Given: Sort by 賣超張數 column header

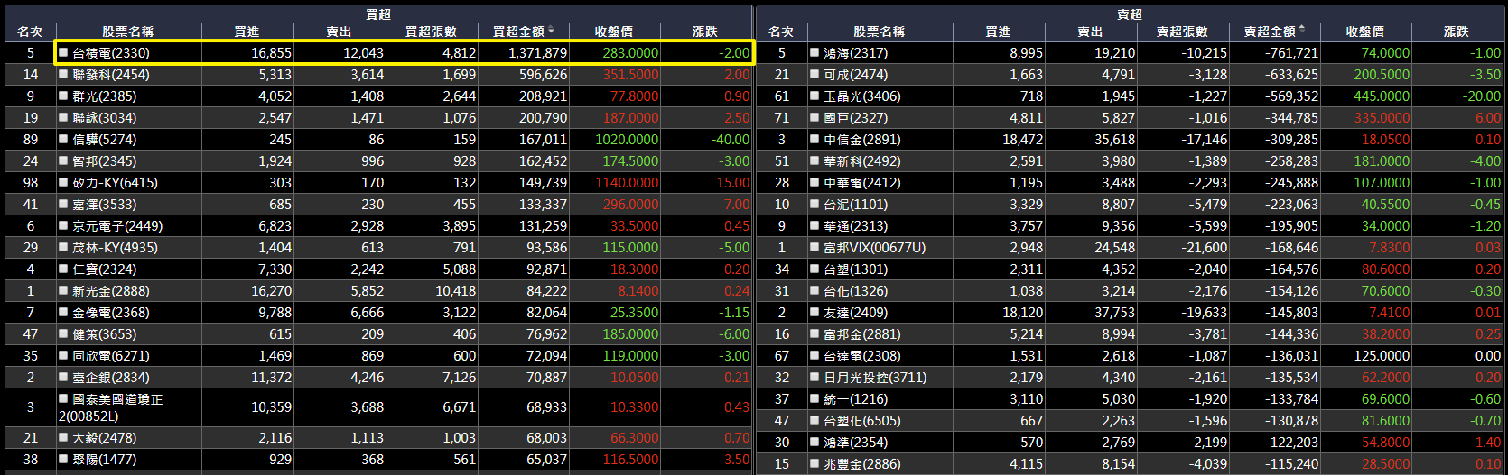Looking at the screenshot, I should pos(1182,32).
